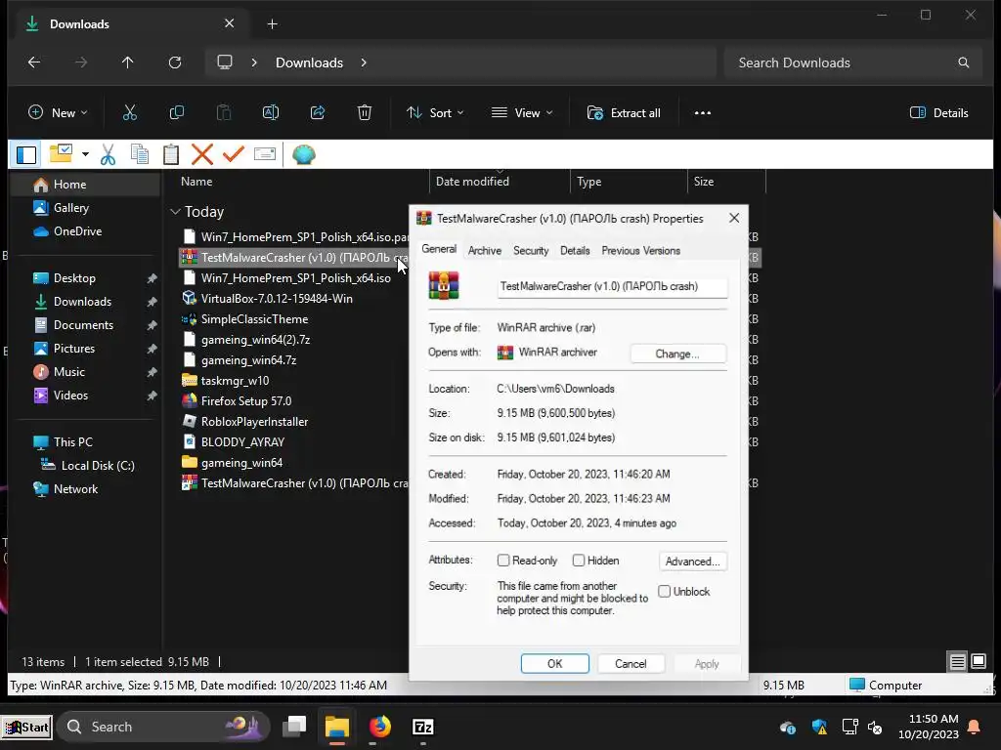Navigate back with the Back arrow
The width and height of the screenshot is (1001, 750).
(x=34, y=62)
